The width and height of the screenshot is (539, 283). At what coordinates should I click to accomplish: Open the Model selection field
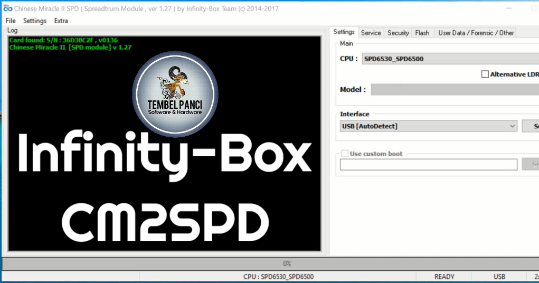pyautogui.click(x=455, y=89)
